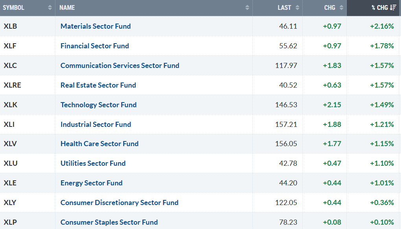401x229 pixels.
Task: Click the sort arrows in the SYMBOL column header
Action: [x=50, y=7]
